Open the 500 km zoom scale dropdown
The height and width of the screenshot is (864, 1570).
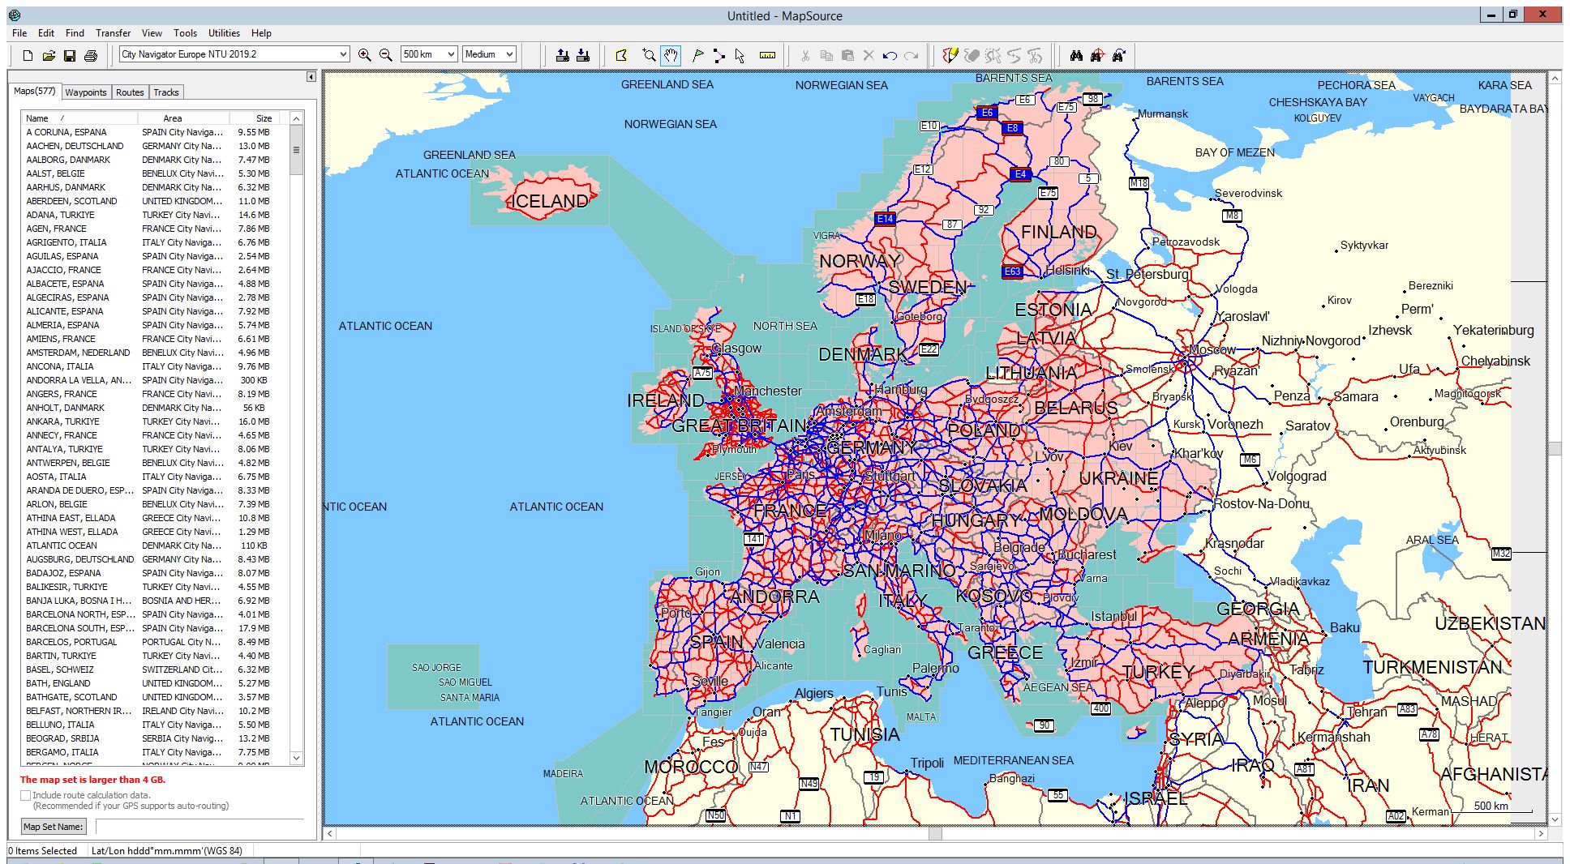coord(451,54)
